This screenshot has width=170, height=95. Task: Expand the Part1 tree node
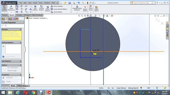25,18
